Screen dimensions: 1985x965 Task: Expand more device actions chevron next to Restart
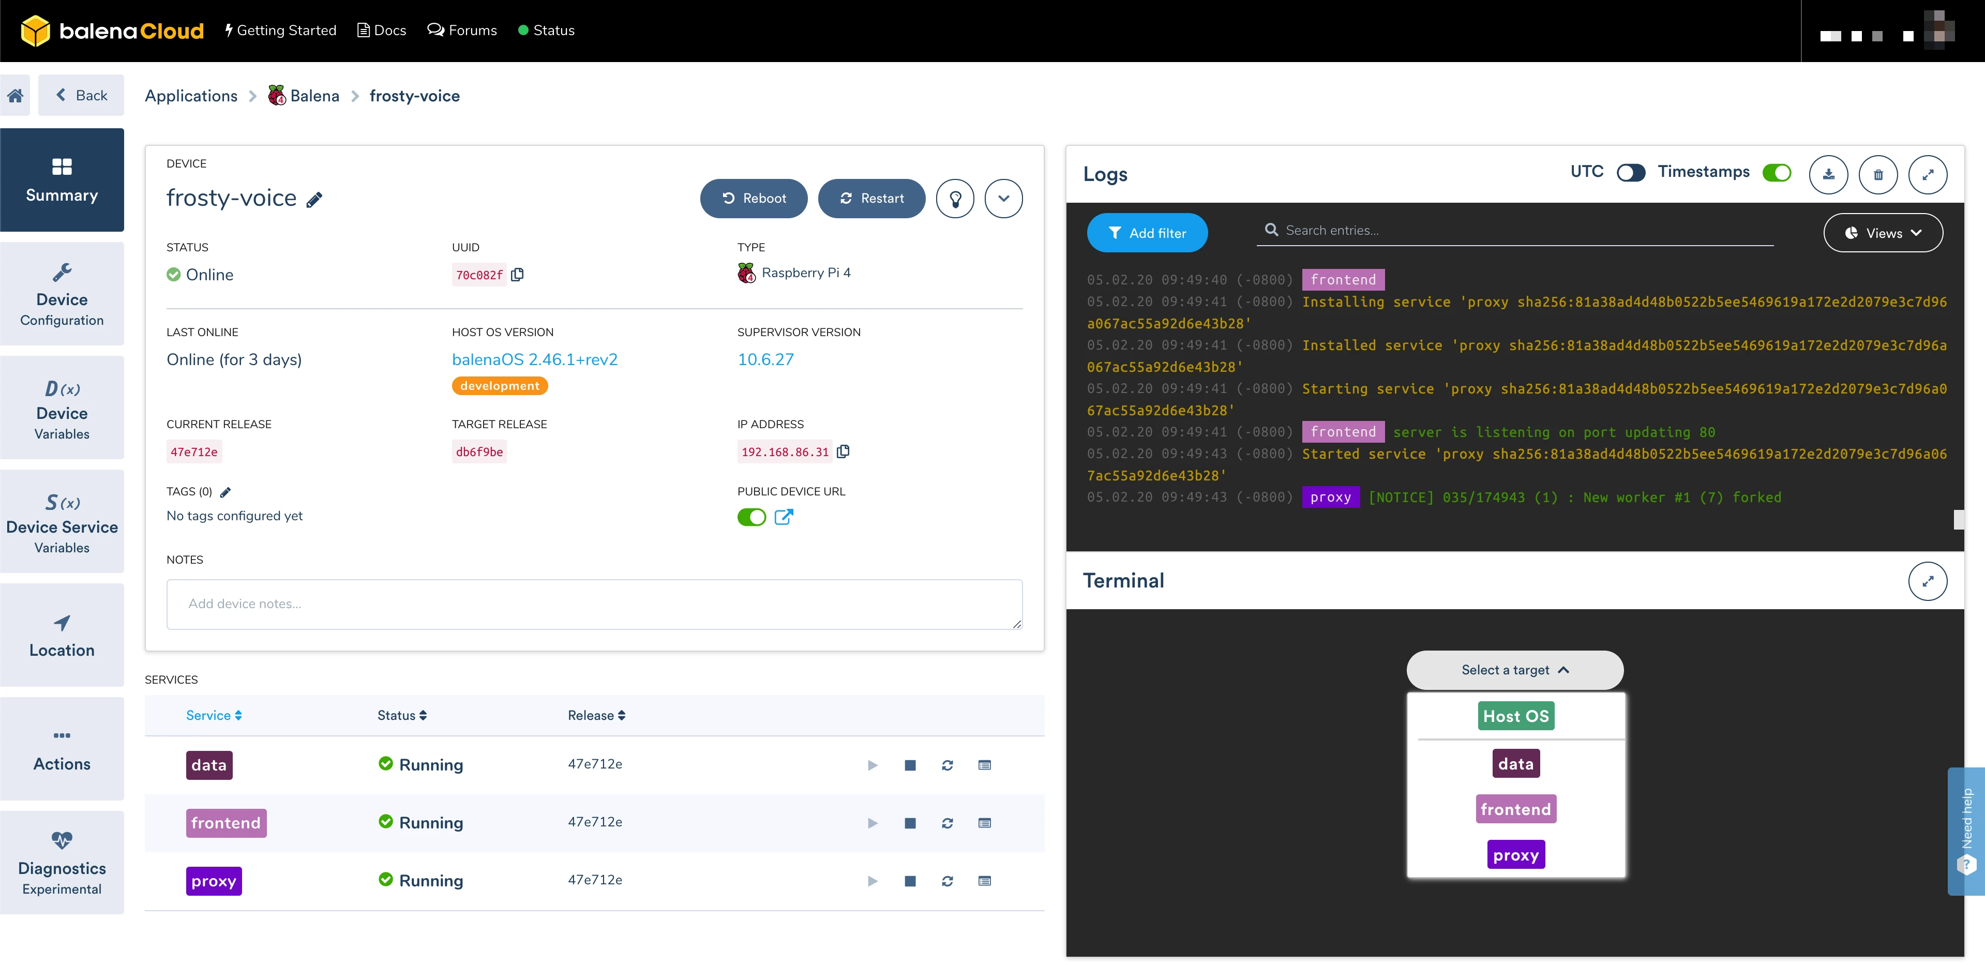(1003, 199)
